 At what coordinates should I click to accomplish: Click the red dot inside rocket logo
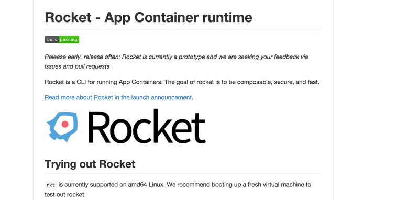(65, 124)
